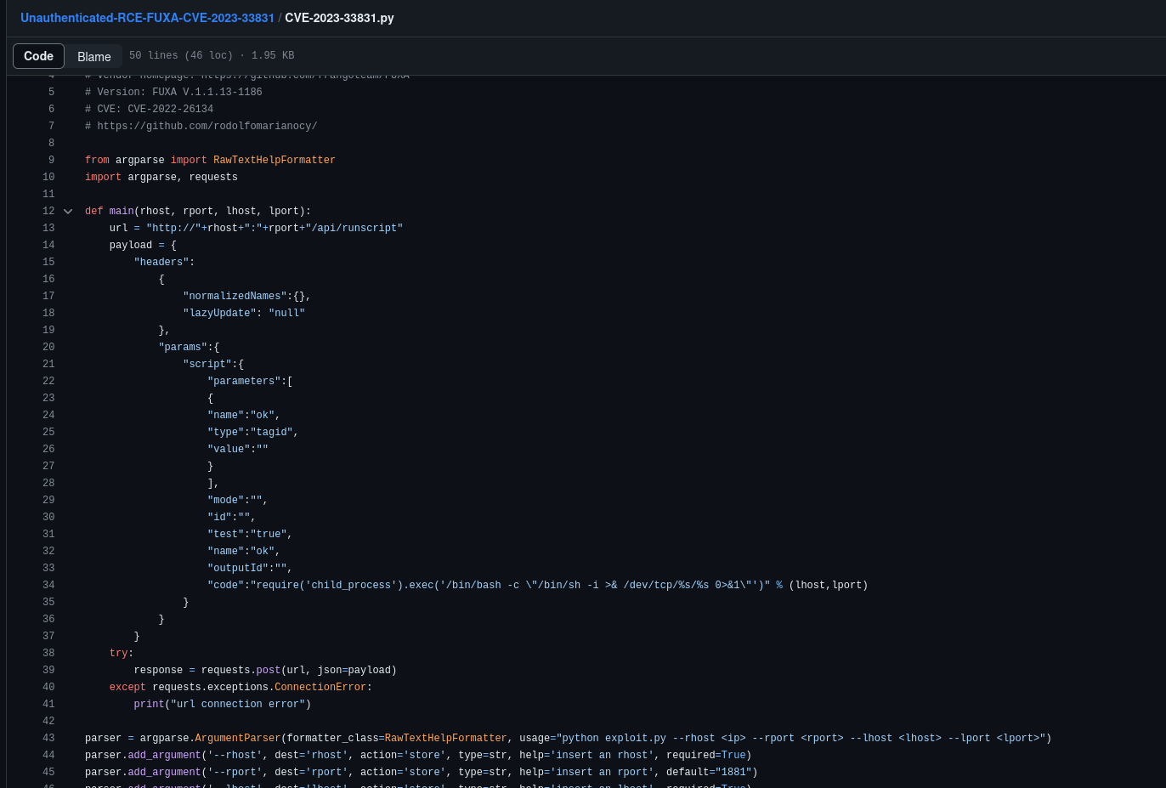Select the CVE-2023-33831.py file name
The width and height of the screenshot is (1166, 788).
[339, 18]
